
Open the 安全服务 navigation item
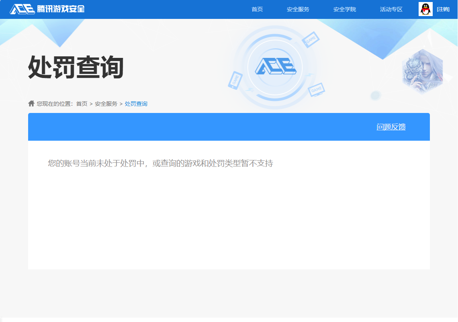point(298,9)
